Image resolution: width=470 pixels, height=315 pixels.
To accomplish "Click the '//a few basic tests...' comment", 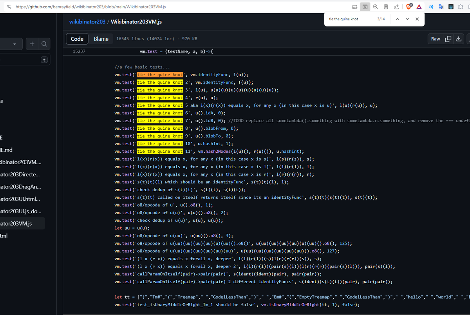I will [x=142, y=67].
